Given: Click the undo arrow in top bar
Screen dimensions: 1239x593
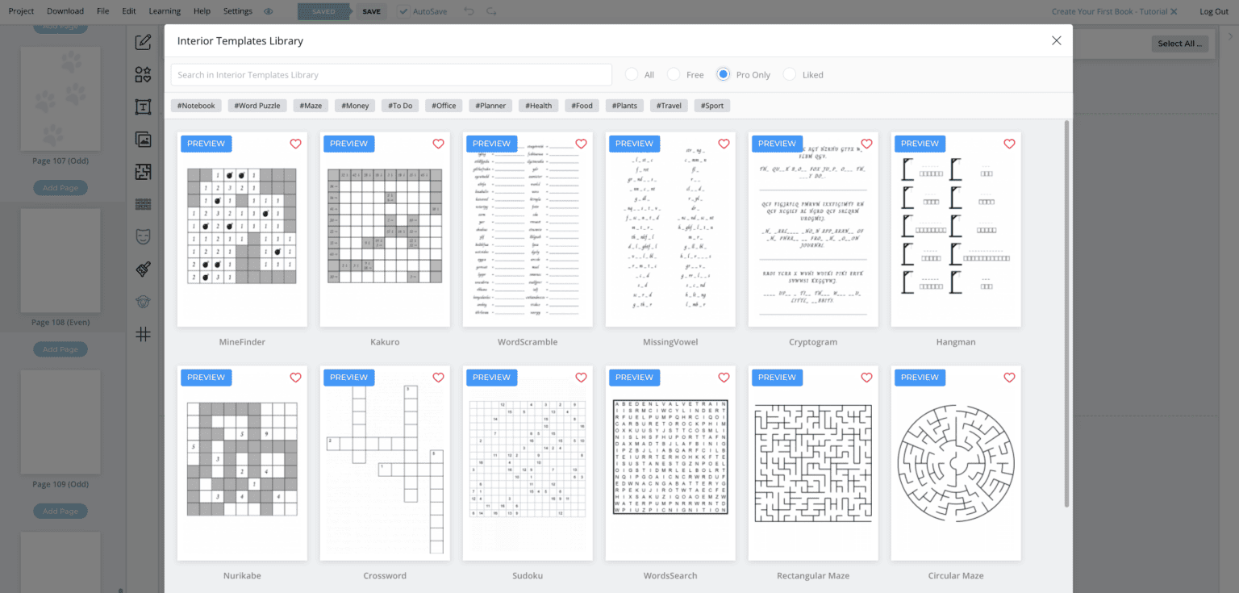Looking at the screenshot, I should 469,11.
